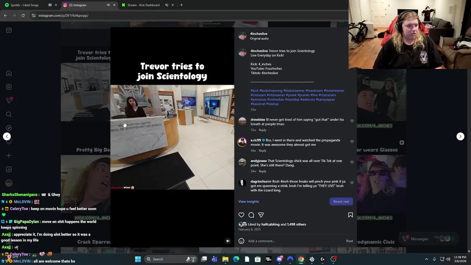Open the comment bubble icon below the post
This screenshot has width=471, height=265.
(251, 215)
